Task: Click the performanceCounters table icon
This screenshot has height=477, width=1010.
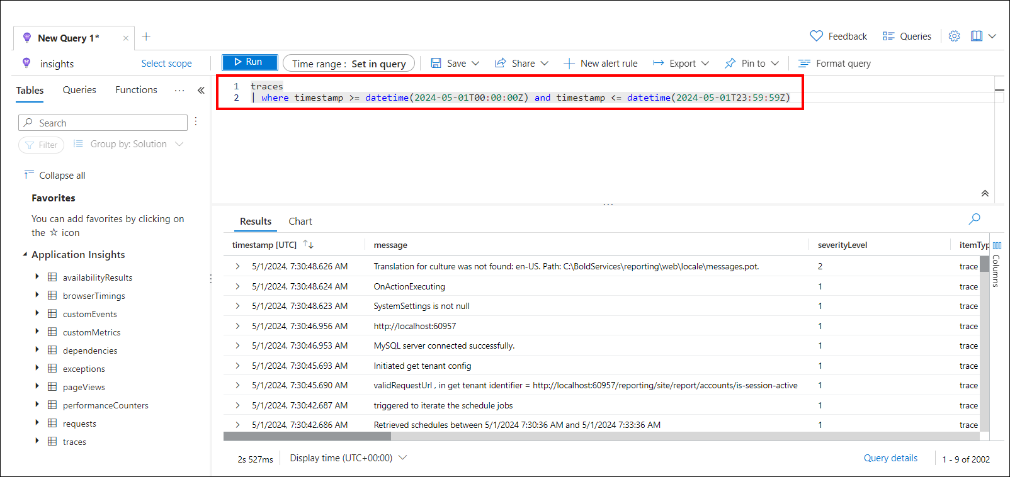Action: [x=52, y=405]
